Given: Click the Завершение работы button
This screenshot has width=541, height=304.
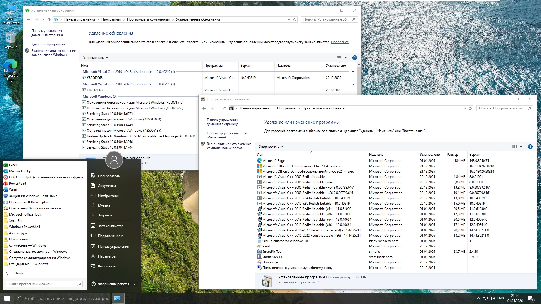Looking at the screenshot, I should (110, 284).
